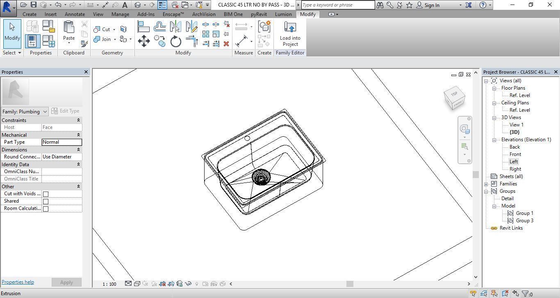Click the Open folder icon in quick access toolbar

pyautogui.click(x=24, y=5)
